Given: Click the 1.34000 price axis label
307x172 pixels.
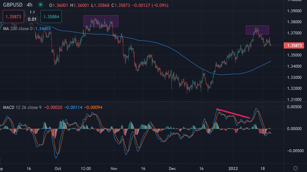Looking at the screenshot, I should pyautogui.click(x=294, y=66).
